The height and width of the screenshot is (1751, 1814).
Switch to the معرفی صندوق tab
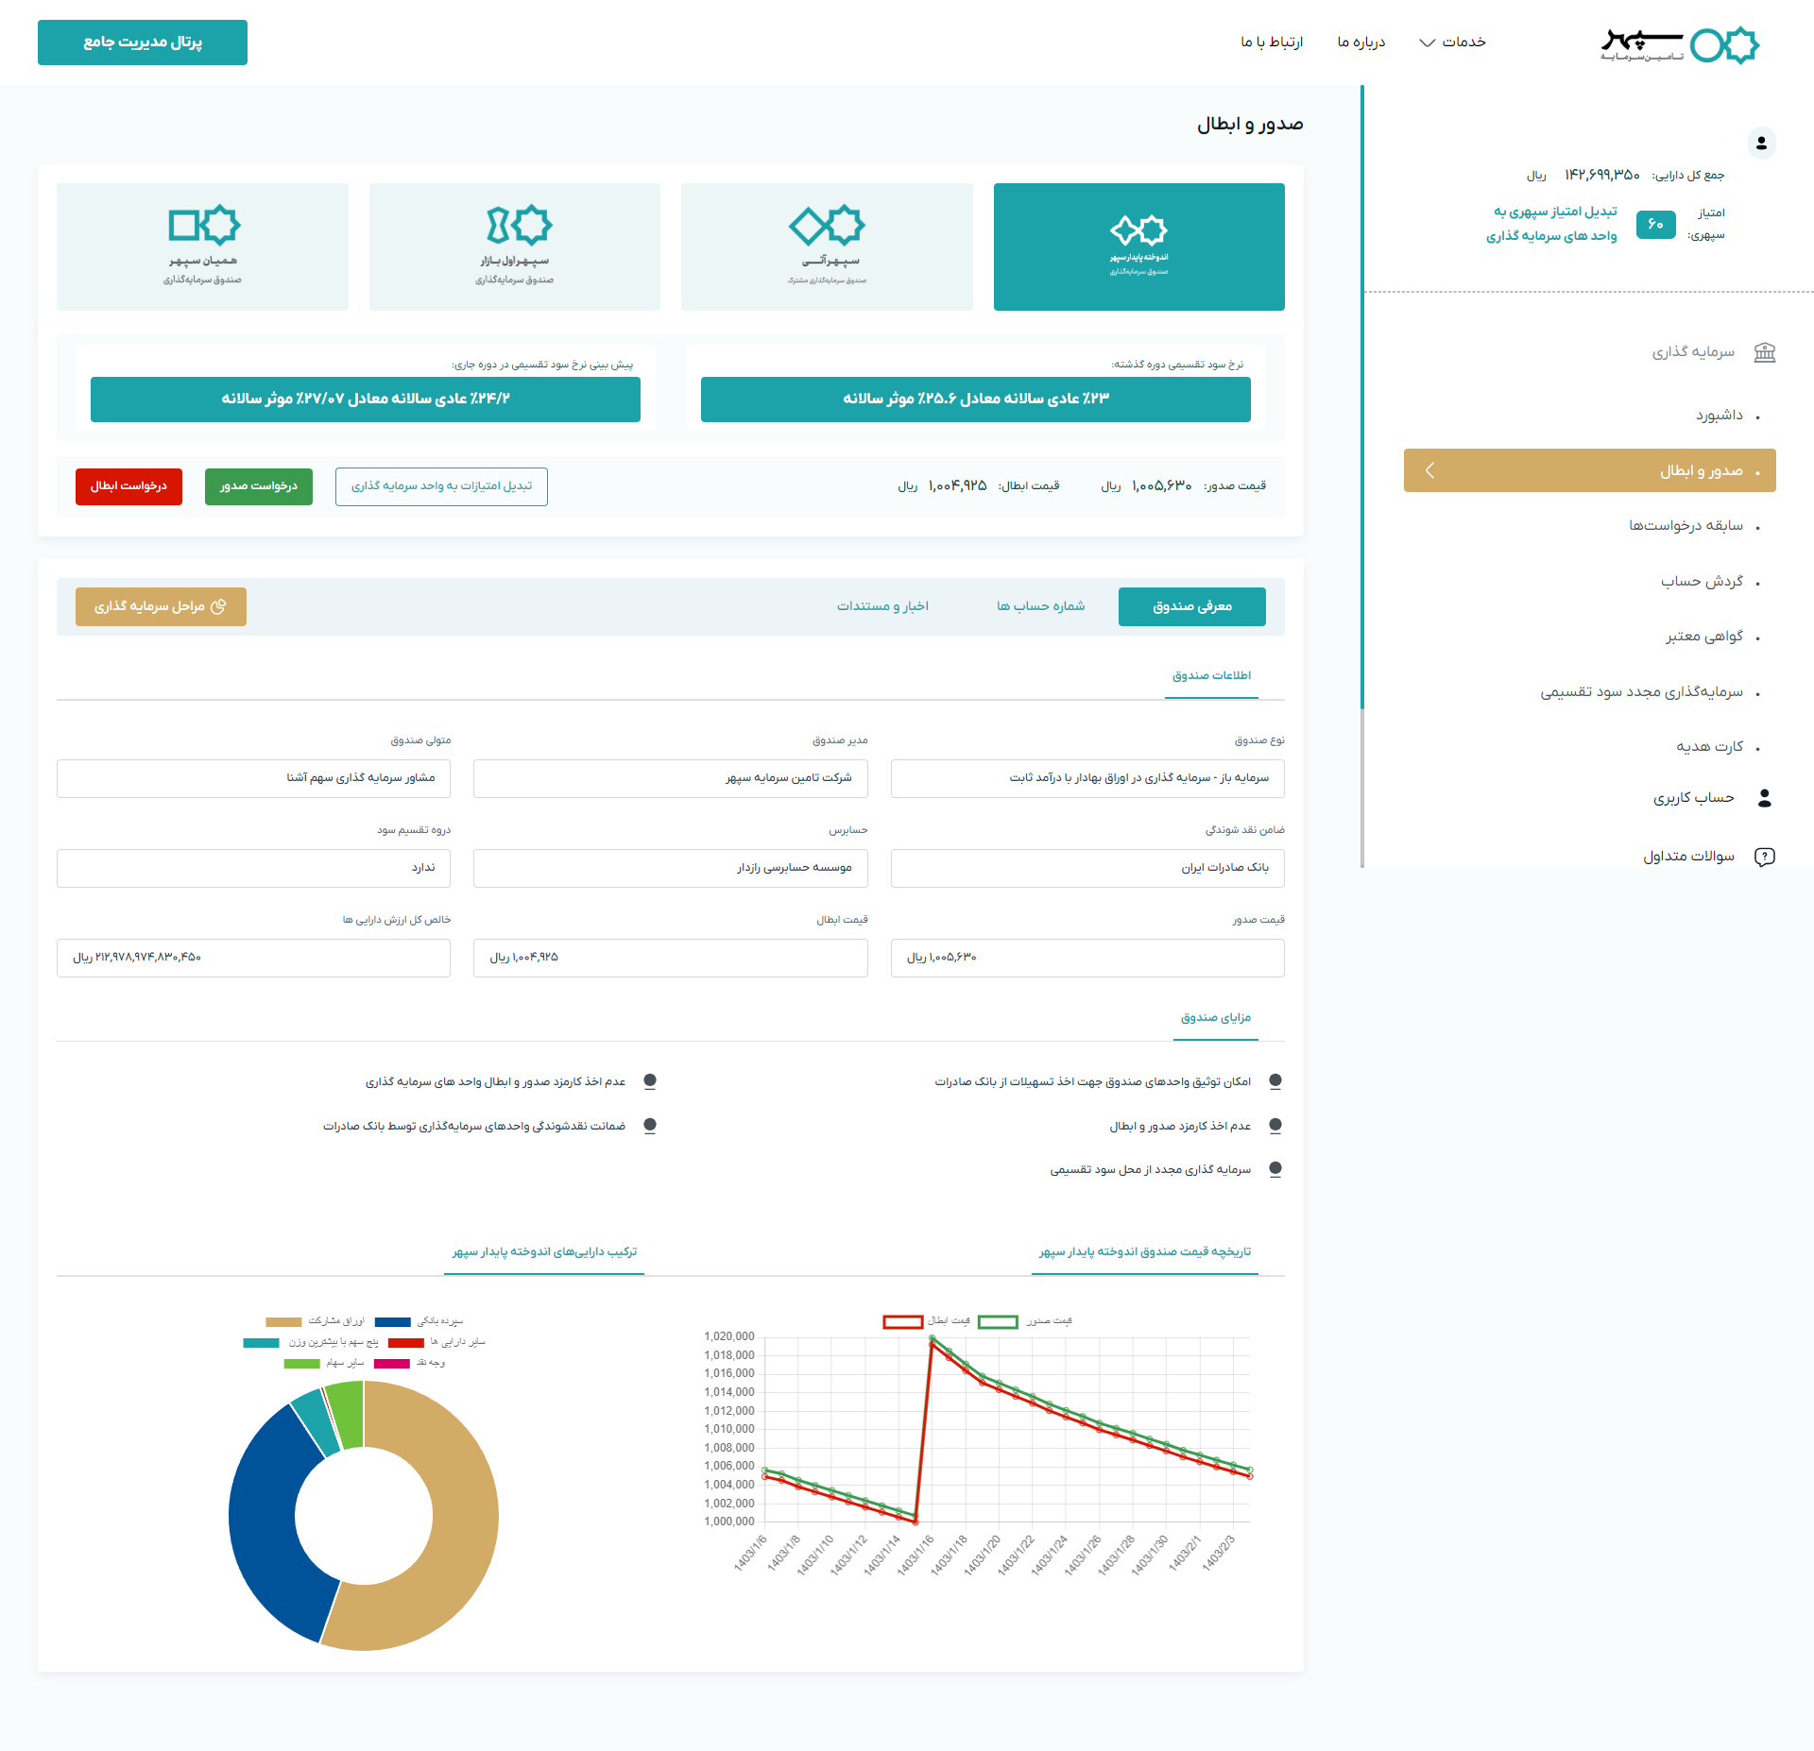point(1192,606)
